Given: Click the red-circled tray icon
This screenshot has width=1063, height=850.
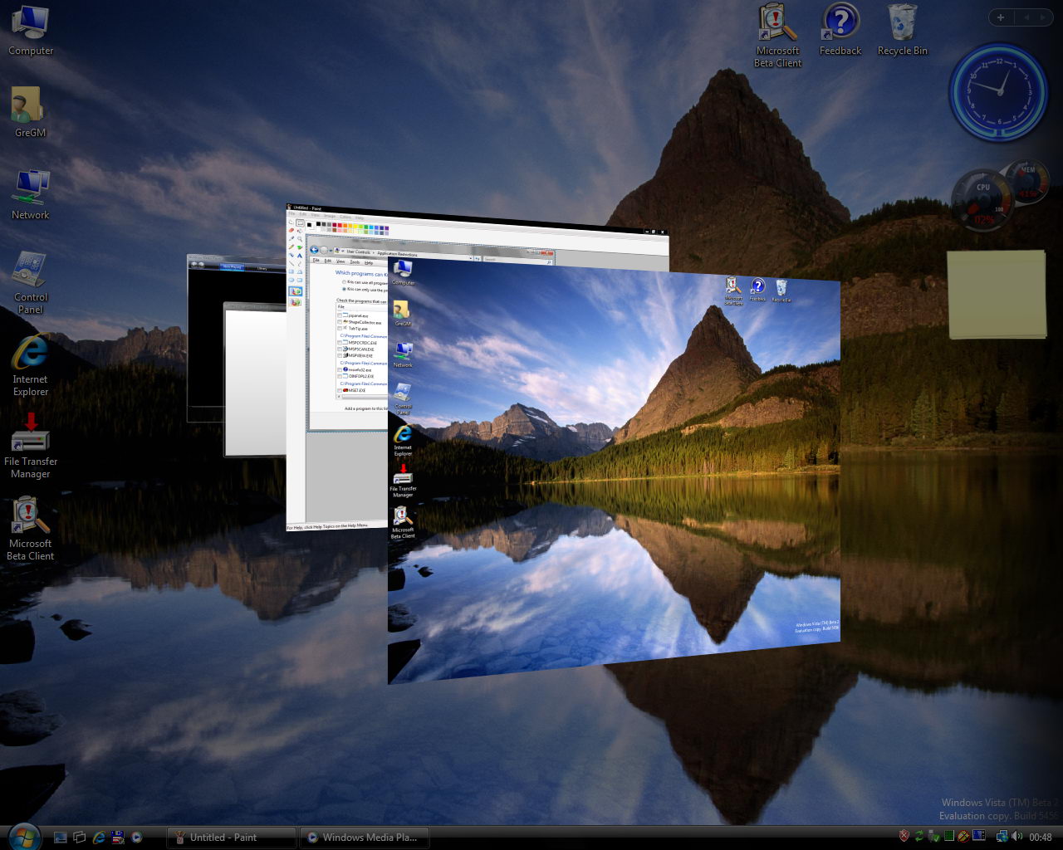Looking at the screenshot, I should 963,837.
